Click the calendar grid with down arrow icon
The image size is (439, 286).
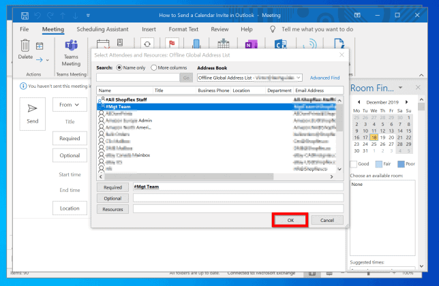tap(224, 44)
